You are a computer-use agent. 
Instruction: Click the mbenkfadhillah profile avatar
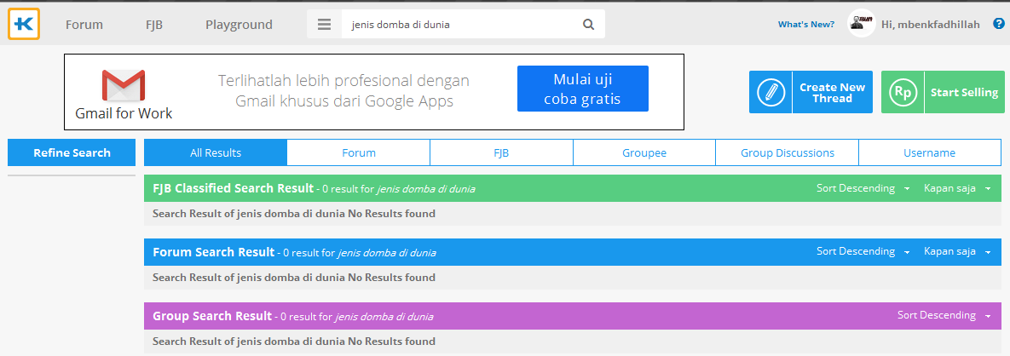(x=861, y=24)
